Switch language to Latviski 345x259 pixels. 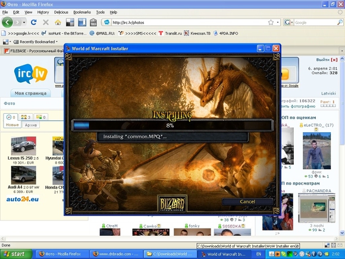click(328, 93)
